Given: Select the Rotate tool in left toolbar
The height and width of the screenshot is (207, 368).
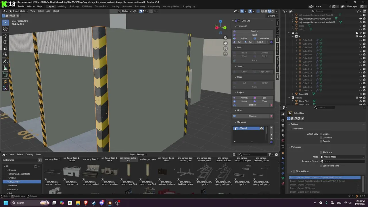Looking at the screenshot, I should click(5, 42).
